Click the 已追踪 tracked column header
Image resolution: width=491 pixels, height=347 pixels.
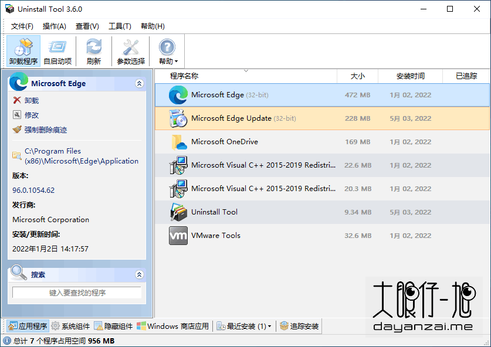point(466,76)
